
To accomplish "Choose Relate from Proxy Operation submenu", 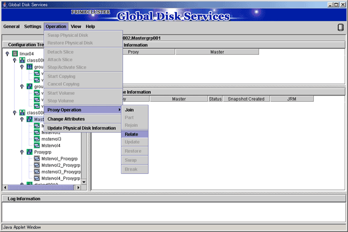I will click(x=134, y=134).
